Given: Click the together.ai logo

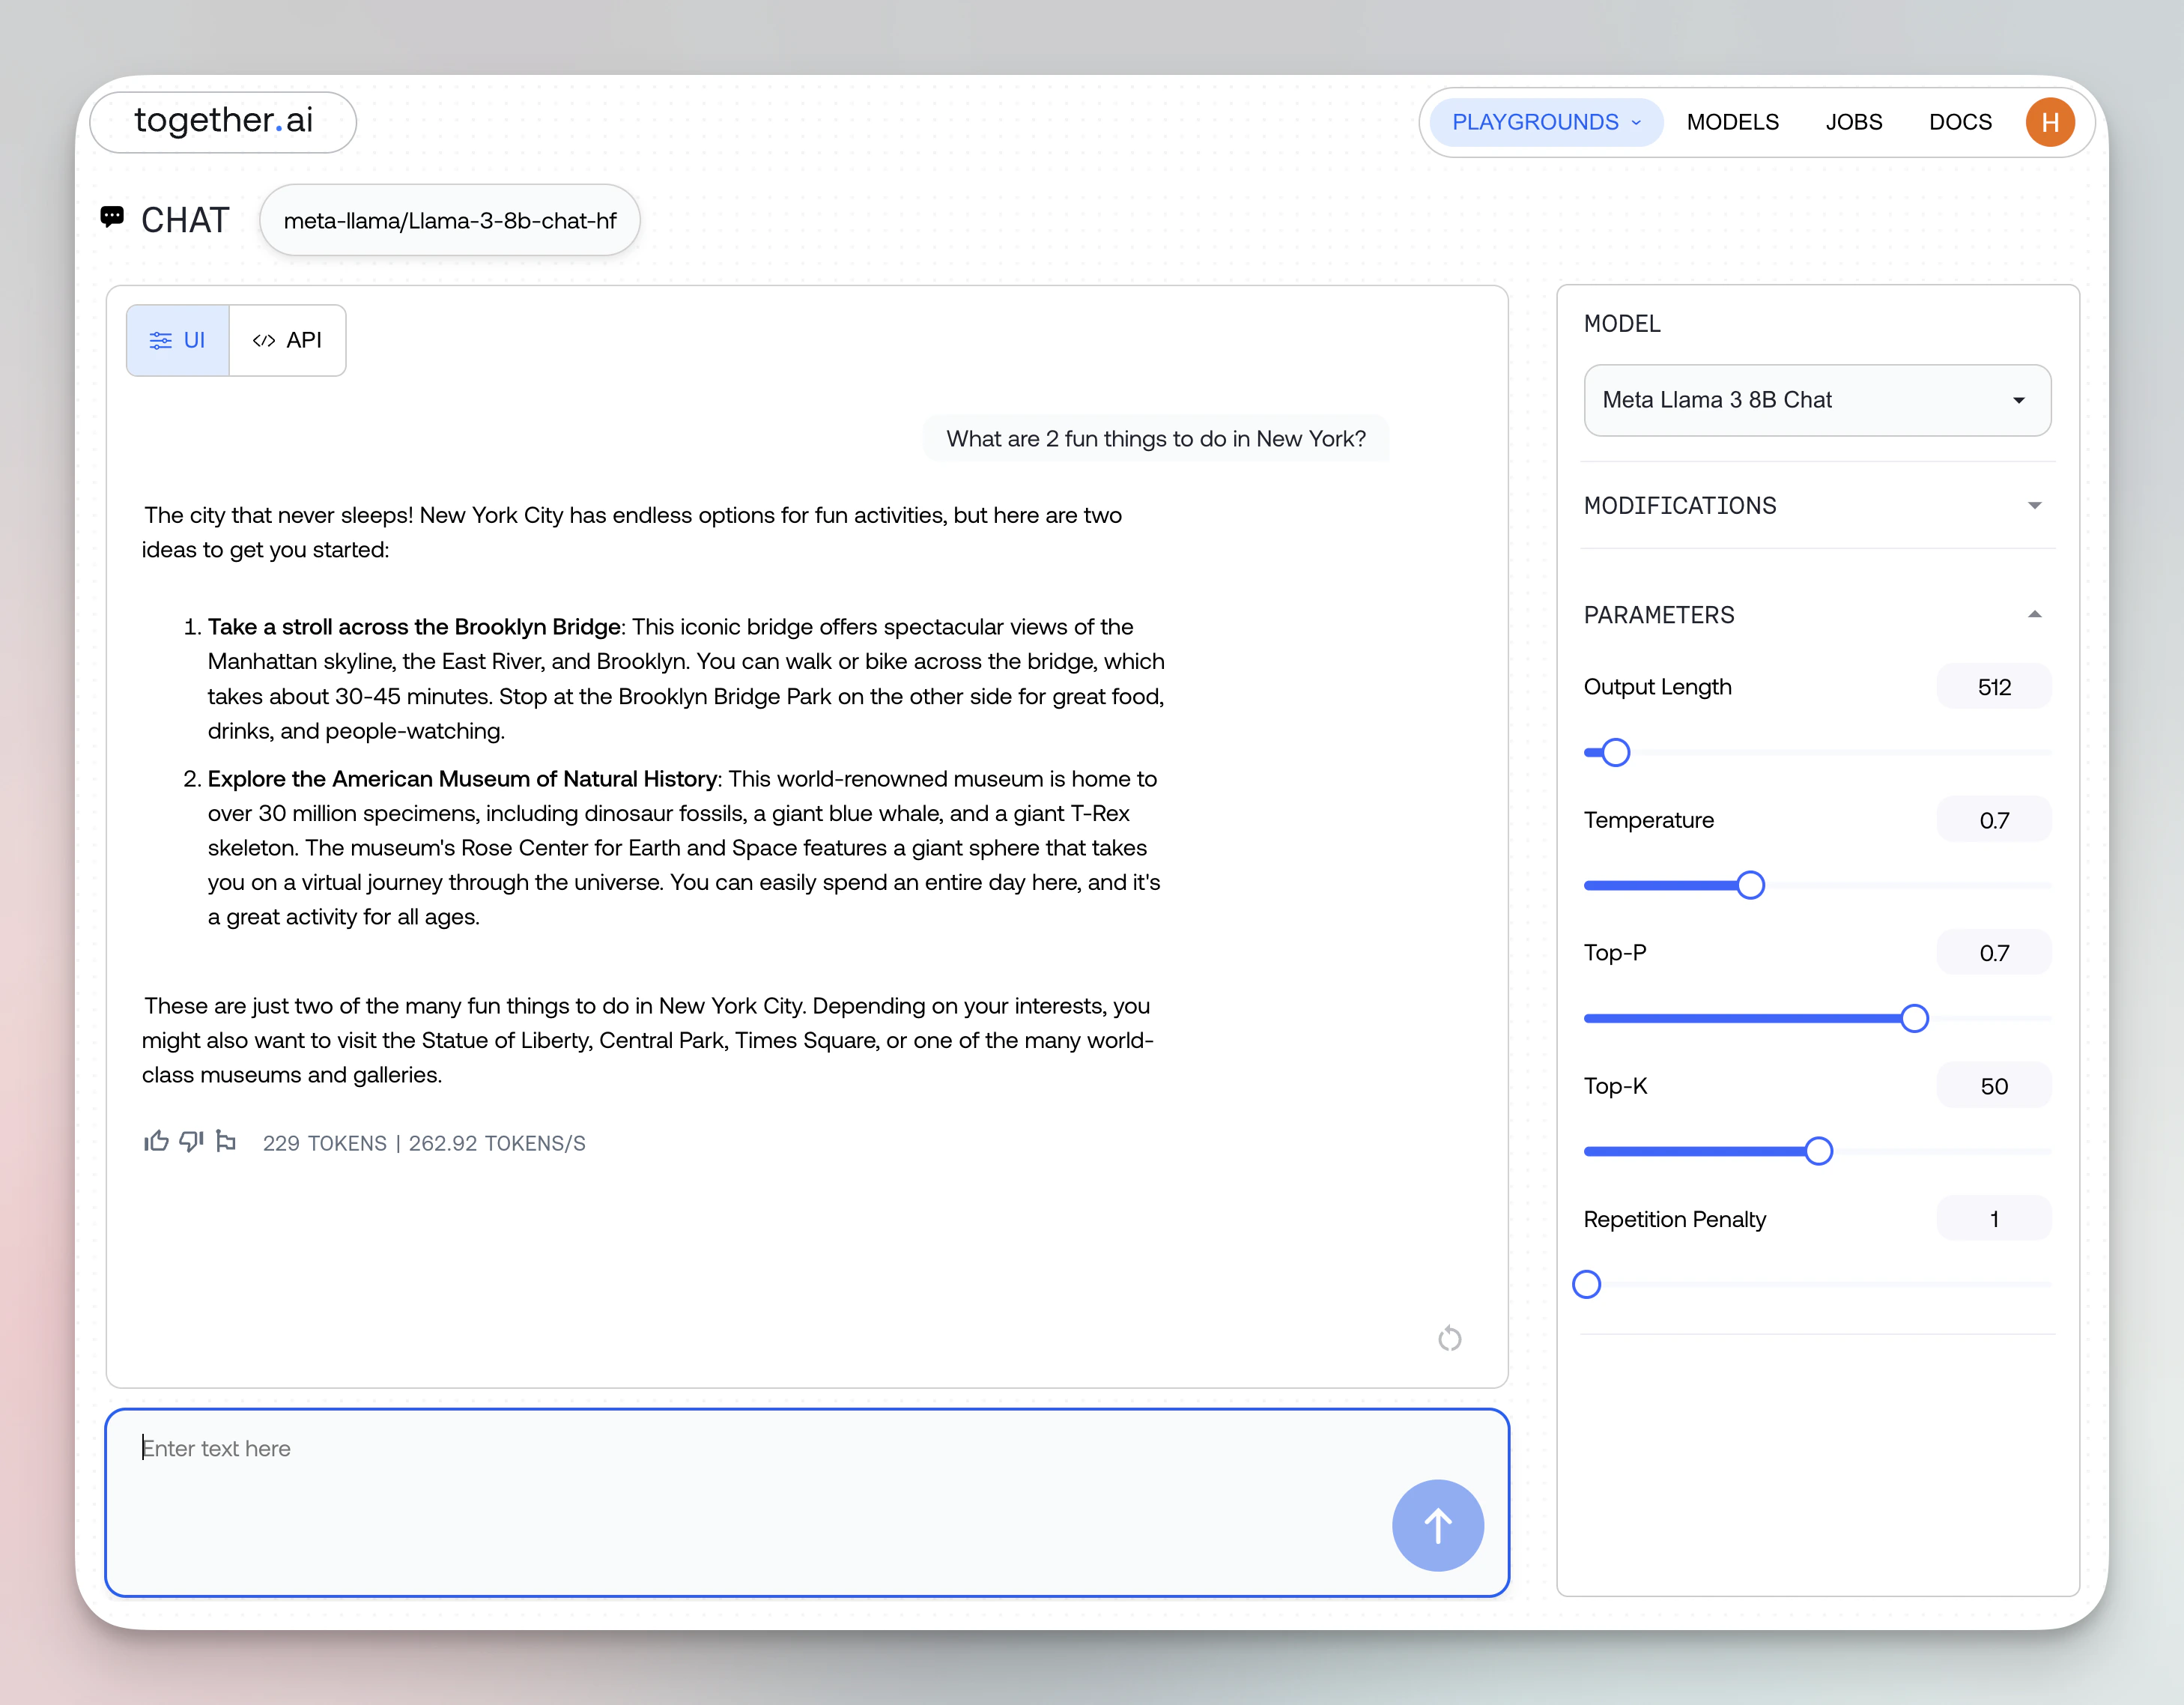Looking at the screenshot, I should [x=223, y=121].
